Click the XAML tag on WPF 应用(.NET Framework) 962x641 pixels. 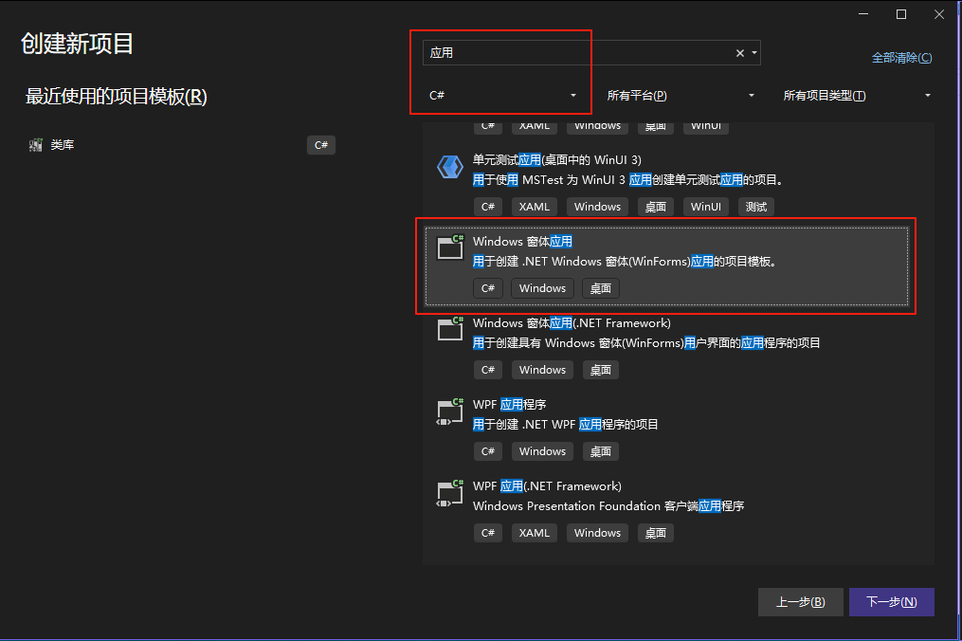click(535, 533)
